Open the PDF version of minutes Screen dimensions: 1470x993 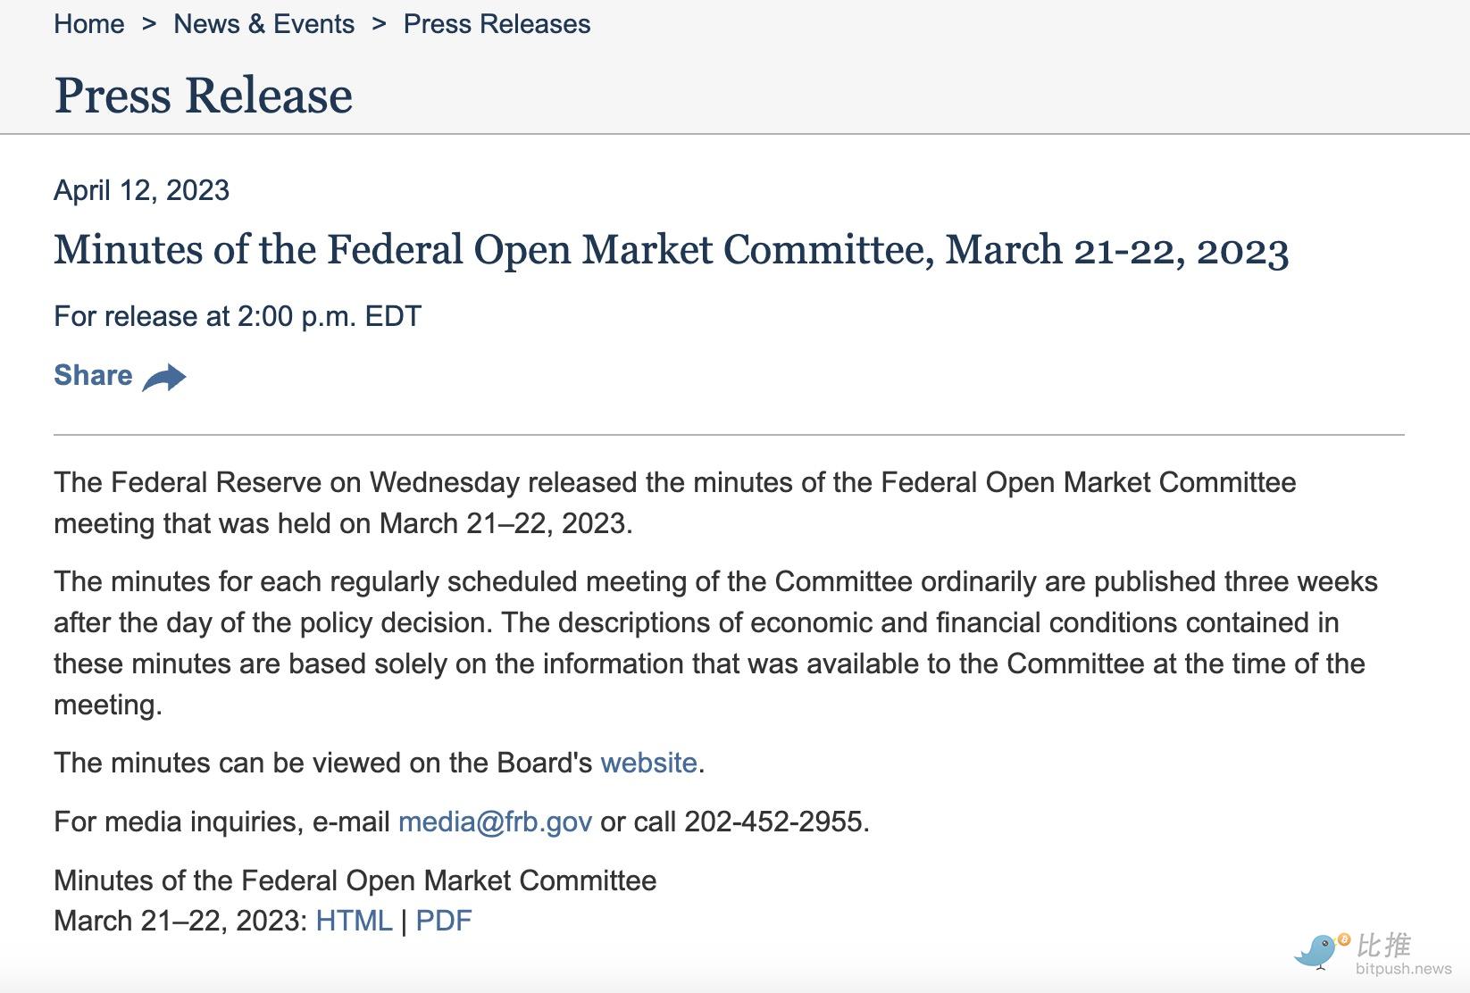(443, 921)
